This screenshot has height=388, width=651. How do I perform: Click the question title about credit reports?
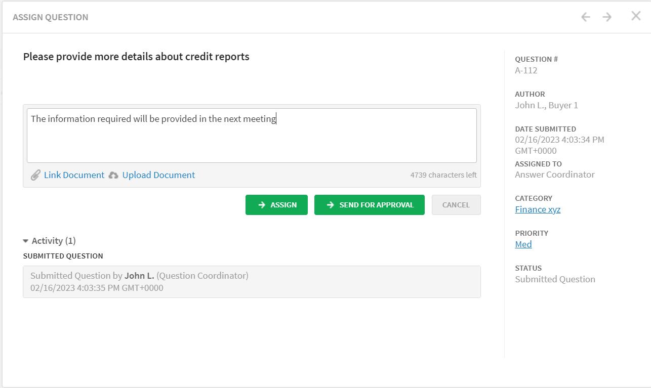(x=136, y=57)
